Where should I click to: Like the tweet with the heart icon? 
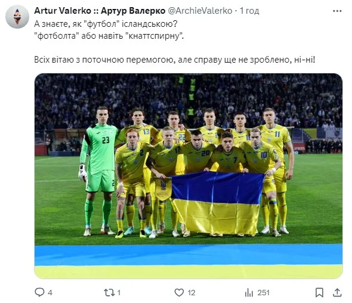(x=179, y=292)
